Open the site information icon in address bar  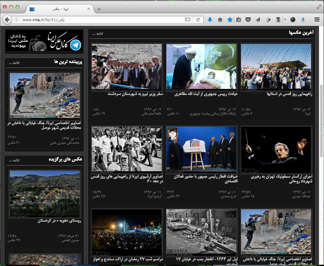pyautogui.click(x=17, y=20)
